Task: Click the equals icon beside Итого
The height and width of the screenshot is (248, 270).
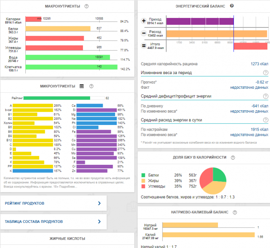Action: (144, 46)
